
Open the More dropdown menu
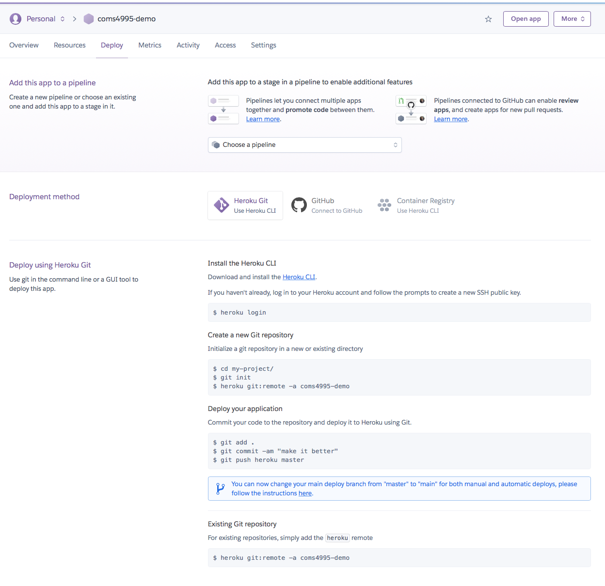pos(572,19)
